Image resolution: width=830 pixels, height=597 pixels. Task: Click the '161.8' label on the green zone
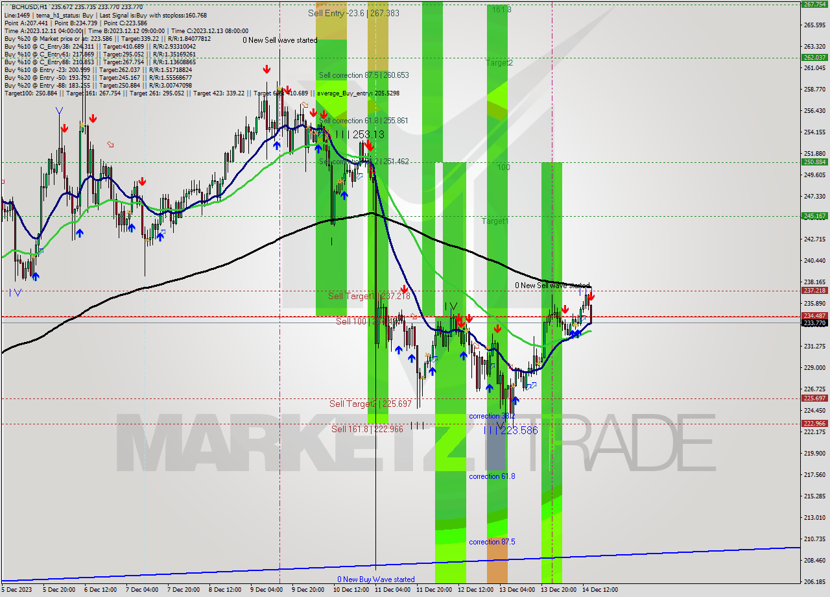(x=501, y=10)
